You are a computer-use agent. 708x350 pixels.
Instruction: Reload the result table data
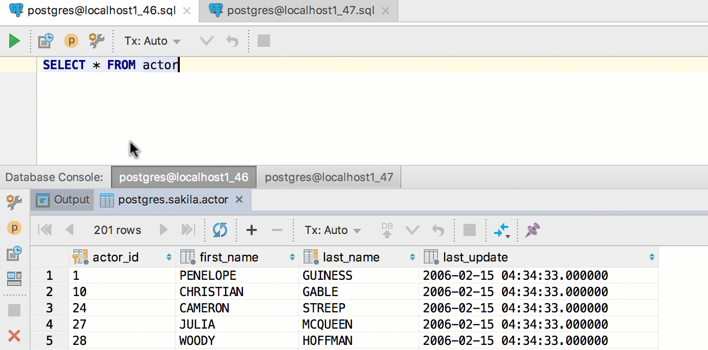(x=220, y=230)
